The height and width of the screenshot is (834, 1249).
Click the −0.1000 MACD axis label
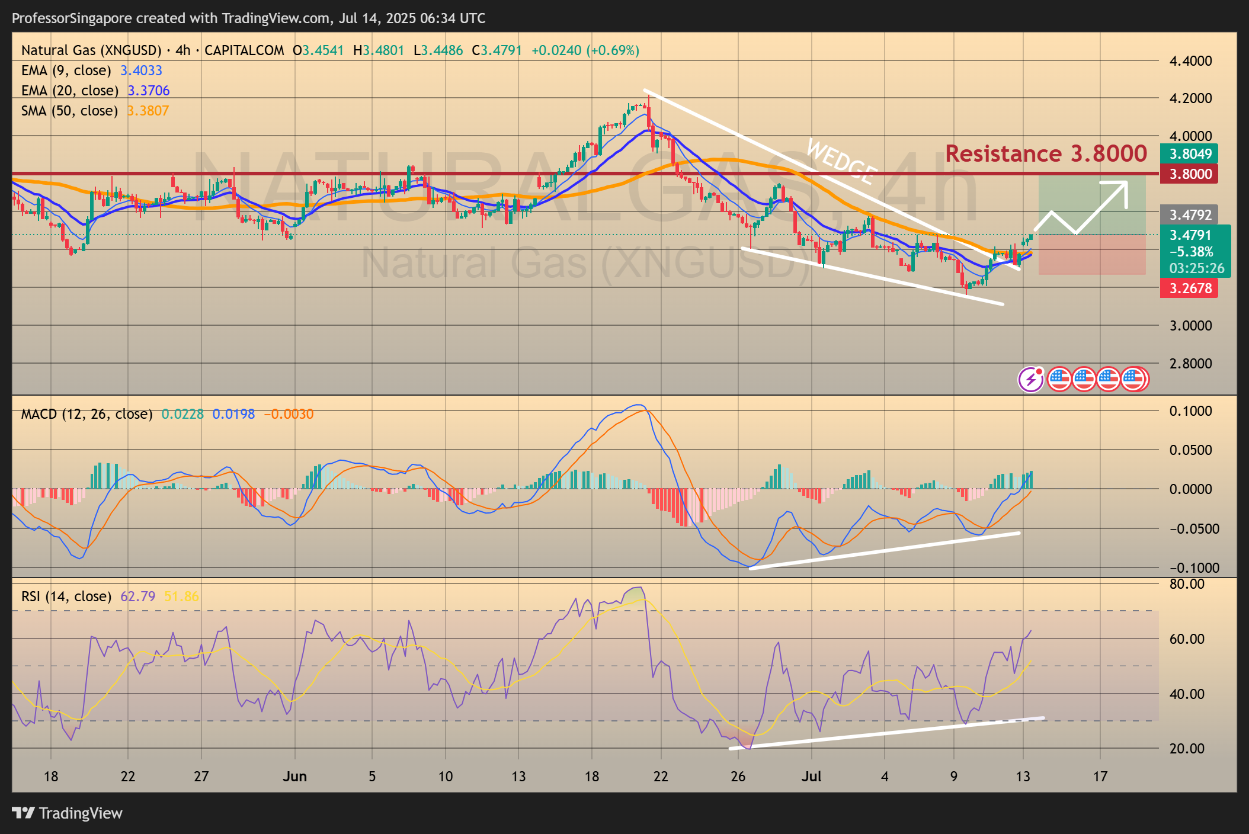tap(1194, 568)
